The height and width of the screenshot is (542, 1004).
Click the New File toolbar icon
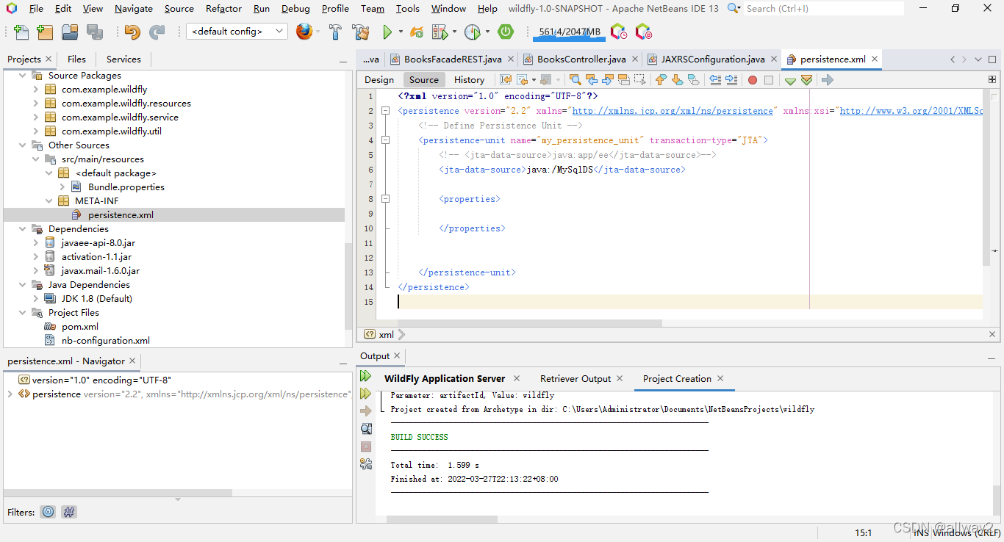pos(21,32)
